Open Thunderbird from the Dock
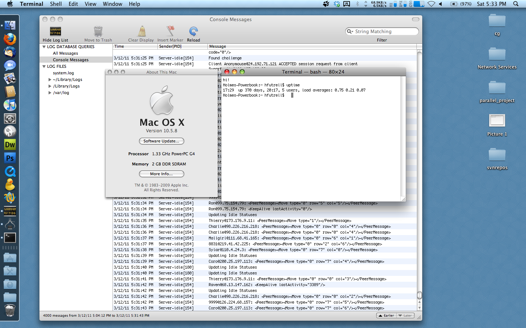 pos(10,52)
